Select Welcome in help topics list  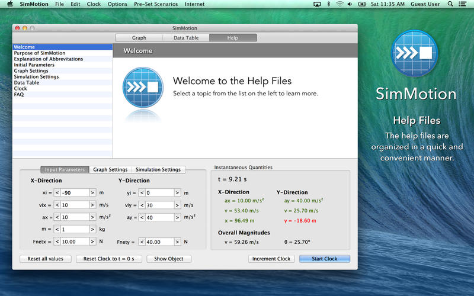(63, 47)
